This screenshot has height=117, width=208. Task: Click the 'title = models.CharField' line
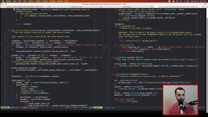(136, 93)
